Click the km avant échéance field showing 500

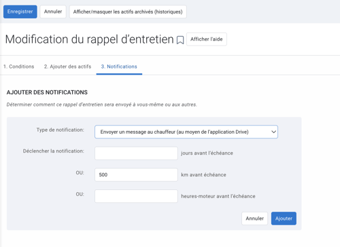[x=136, y=174]
